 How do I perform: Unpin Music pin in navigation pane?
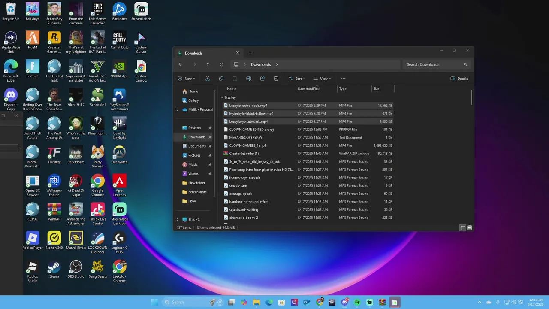click(x=210, y=164)
